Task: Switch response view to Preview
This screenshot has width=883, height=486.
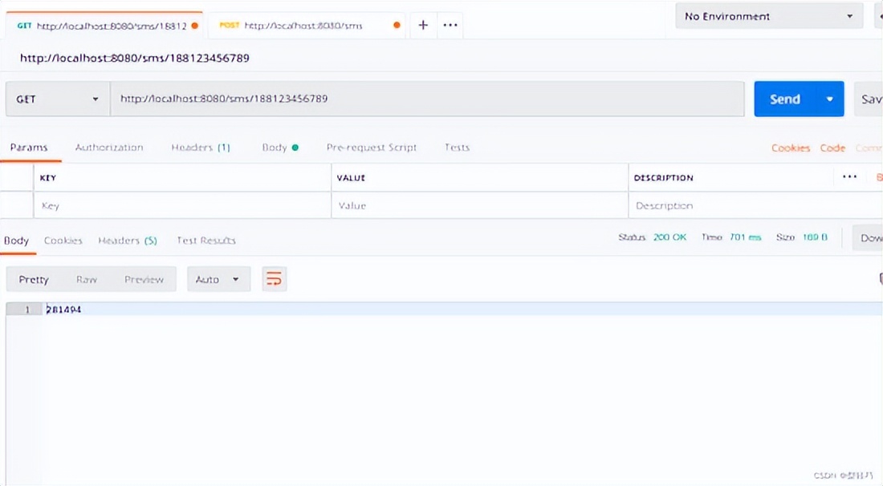Action: tap(144, 279)
